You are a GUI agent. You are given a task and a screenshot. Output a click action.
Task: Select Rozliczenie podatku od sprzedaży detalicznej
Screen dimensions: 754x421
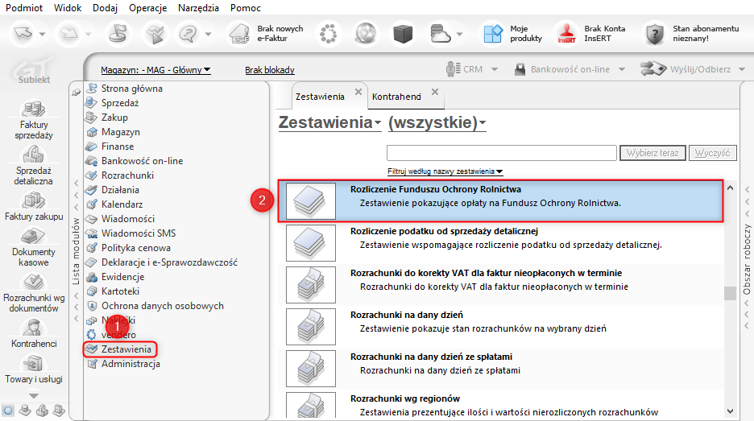click(x=500, y=243)
